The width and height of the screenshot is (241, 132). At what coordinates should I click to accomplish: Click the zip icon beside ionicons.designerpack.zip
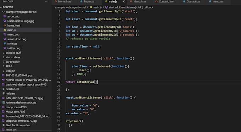[x=4, y=103]
